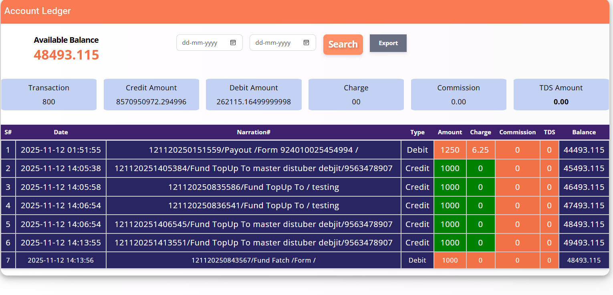Select the Fund Fatch narration in row 7

pos(254,260)
